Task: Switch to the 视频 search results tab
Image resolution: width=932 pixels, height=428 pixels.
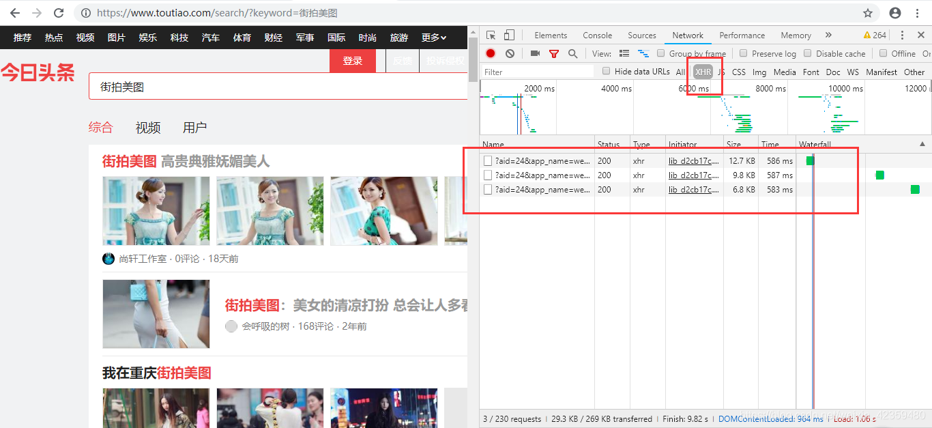Action: [148, 128]
